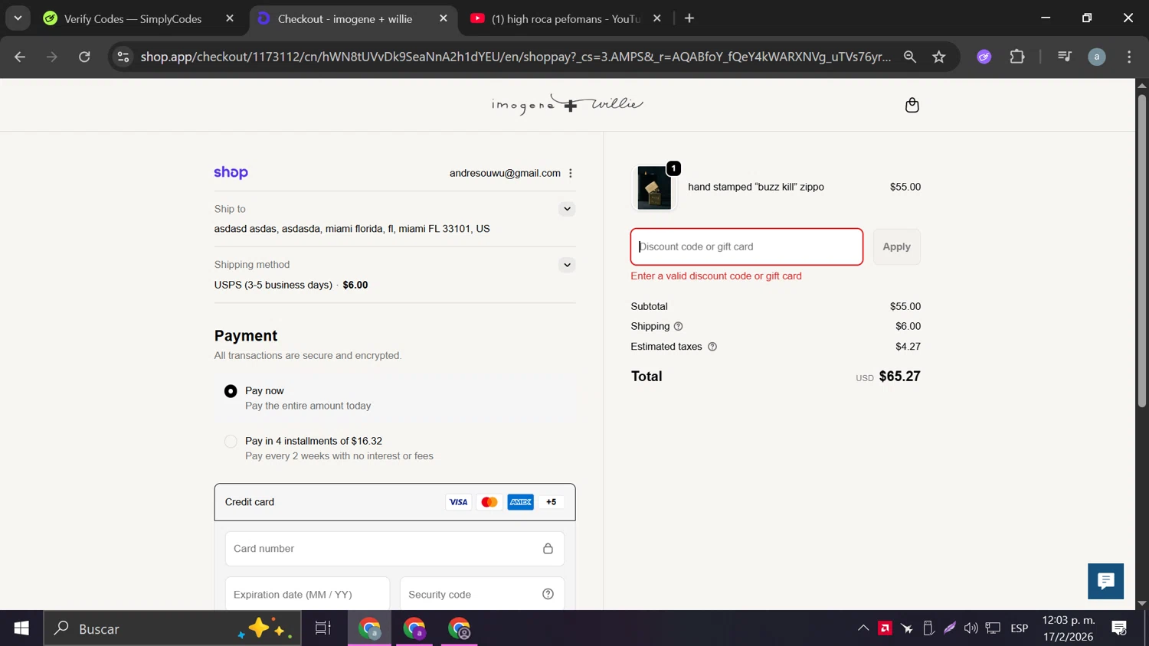Open the third Chrome taskbar icon
1149x646 pixels.
point(460,628)
